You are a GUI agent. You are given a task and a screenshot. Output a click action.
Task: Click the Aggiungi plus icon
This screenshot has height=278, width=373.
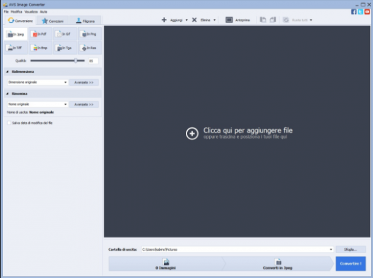tap(164, 20)
